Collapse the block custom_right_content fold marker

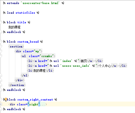click(x=1, y=100)
